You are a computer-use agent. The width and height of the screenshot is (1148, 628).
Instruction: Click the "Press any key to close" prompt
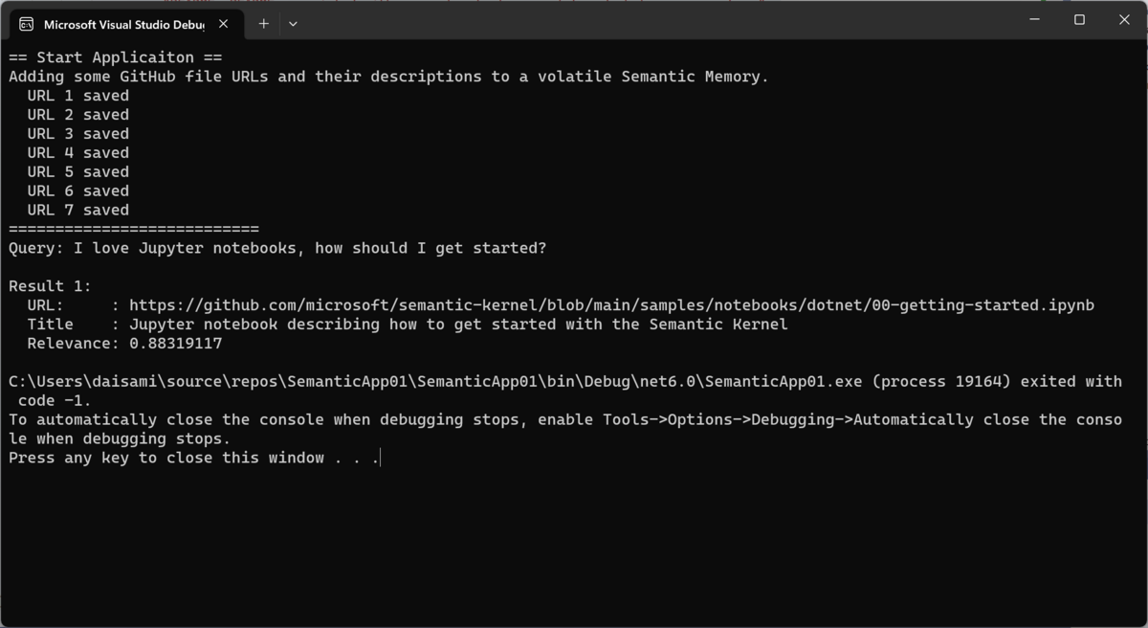pyautogui.click(x=194, y=458)
